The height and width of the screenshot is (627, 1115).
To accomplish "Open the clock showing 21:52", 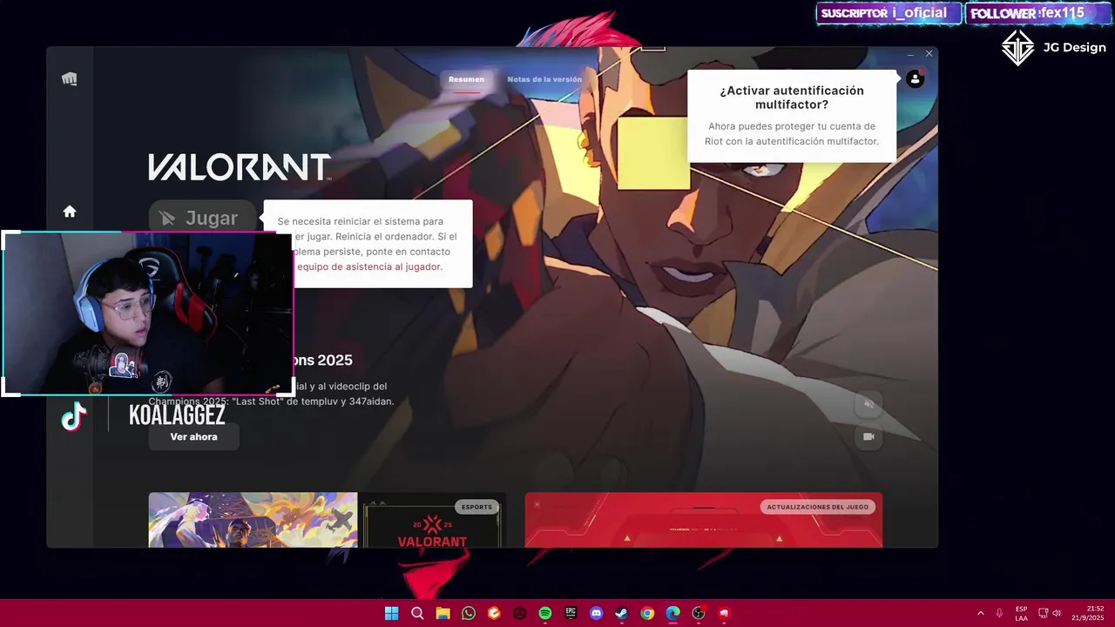I will point(1088,613).
